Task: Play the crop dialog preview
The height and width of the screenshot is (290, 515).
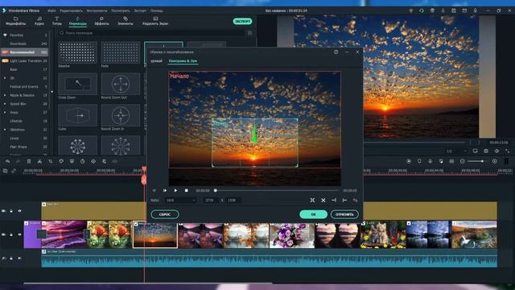Action: 175,190
